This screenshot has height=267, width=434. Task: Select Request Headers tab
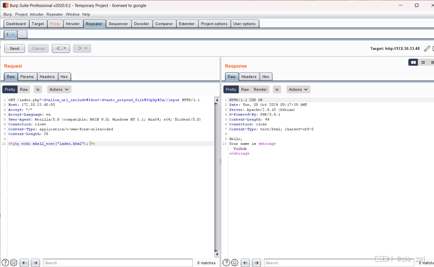[47, 77]
